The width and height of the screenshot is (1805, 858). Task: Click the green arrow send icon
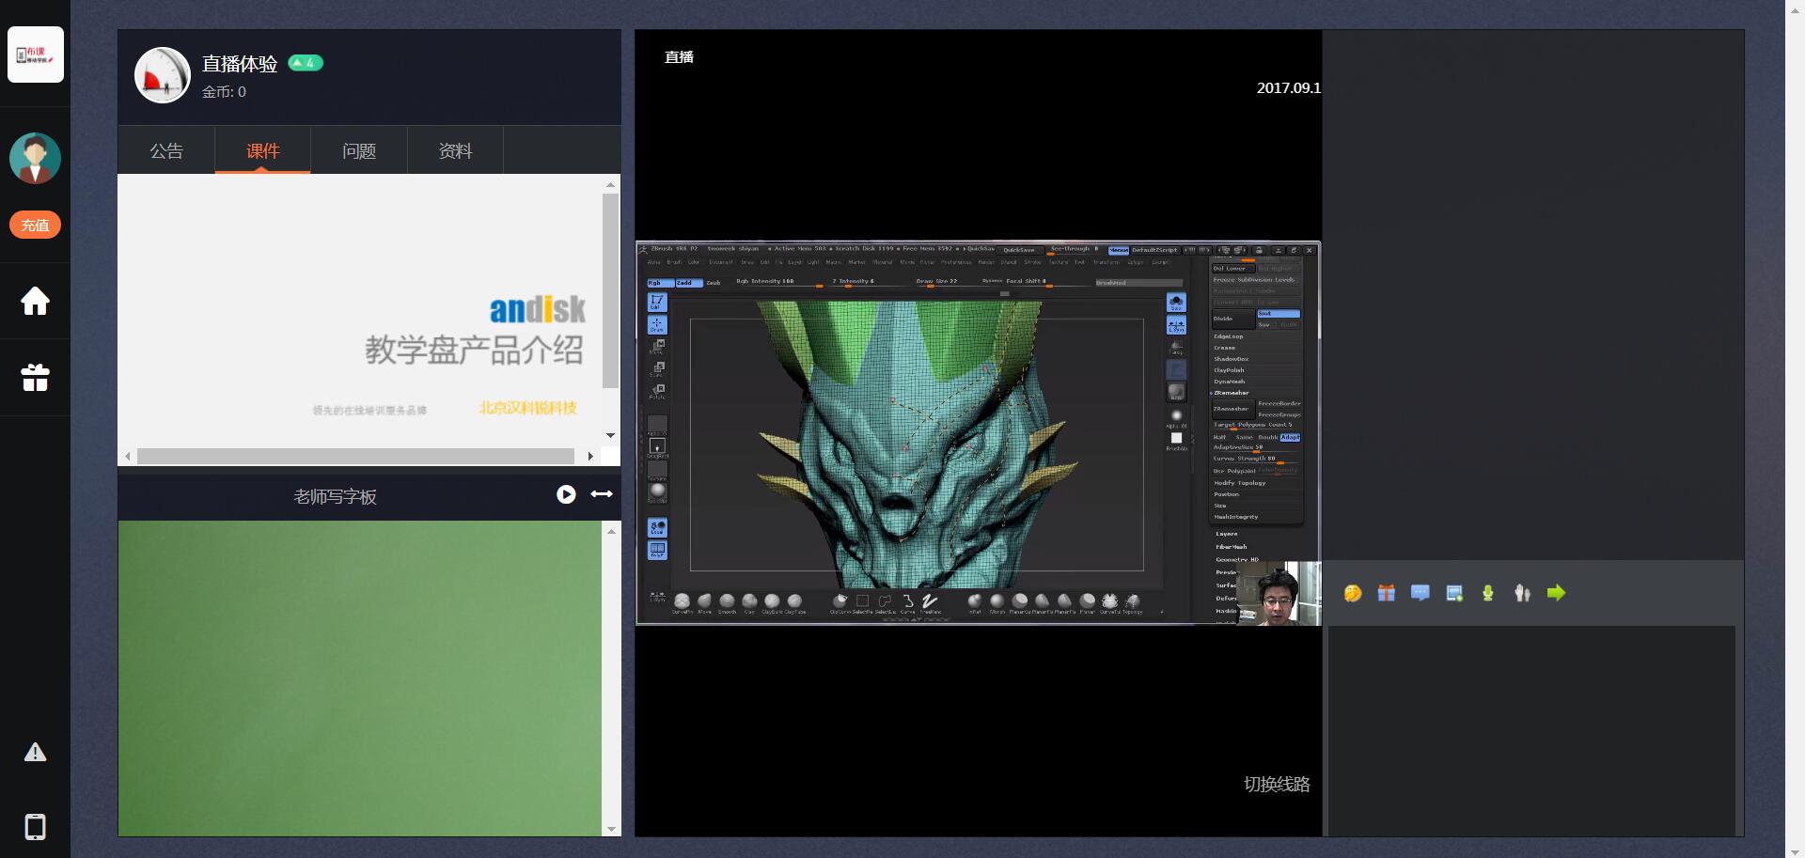click(1556, 593)
